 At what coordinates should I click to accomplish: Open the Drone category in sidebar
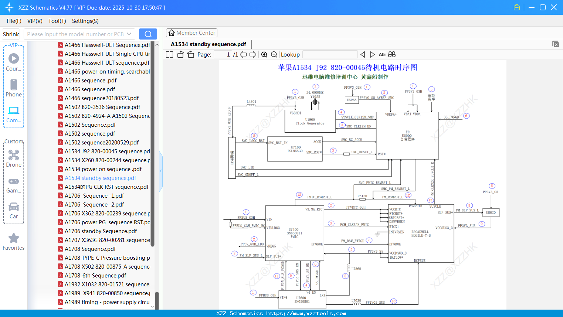tap(14, 158)
